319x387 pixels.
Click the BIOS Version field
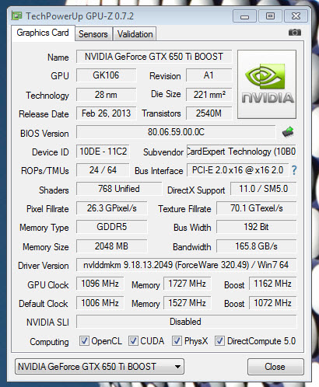click(176, 132)
